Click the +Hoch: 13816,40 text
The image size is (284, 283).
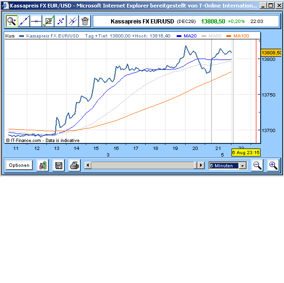pos(151,36)
